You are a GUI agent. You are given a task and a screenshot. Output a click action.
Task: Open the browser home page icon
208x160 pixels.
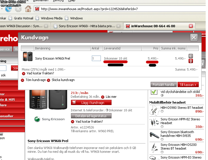[x=28, y=9]
